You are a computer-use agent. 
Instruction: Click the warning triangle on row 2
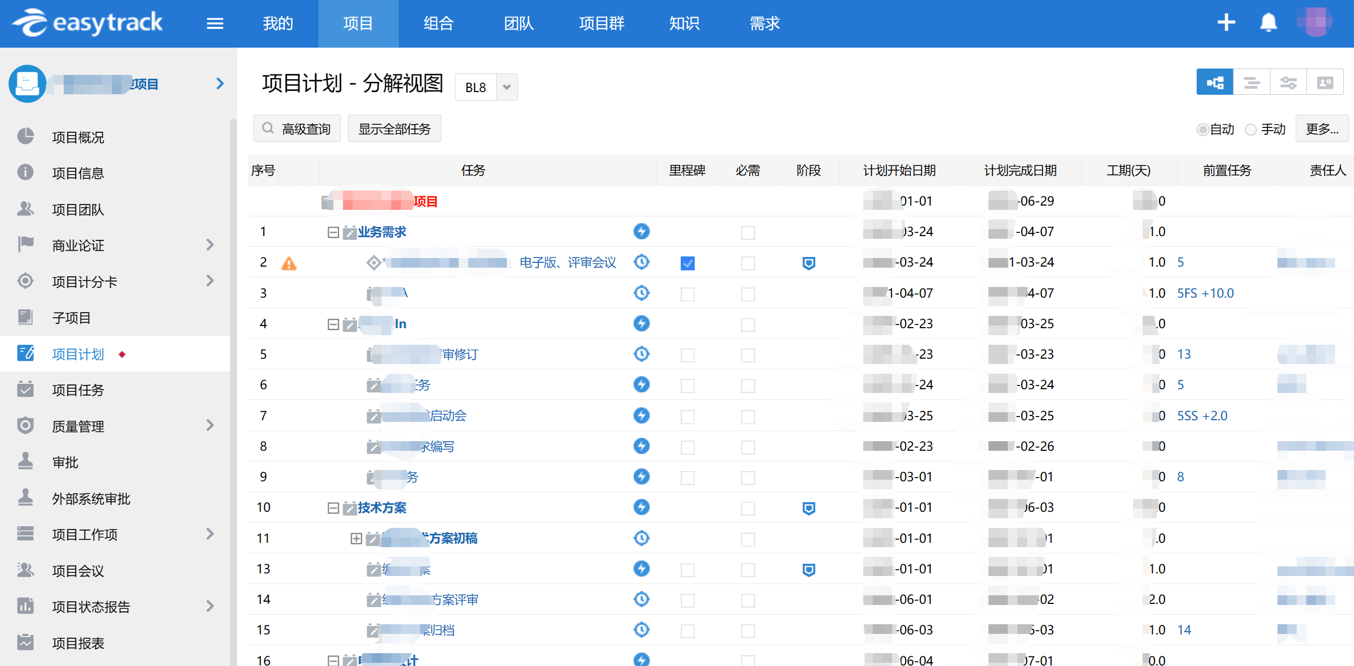tap(288, 263)
